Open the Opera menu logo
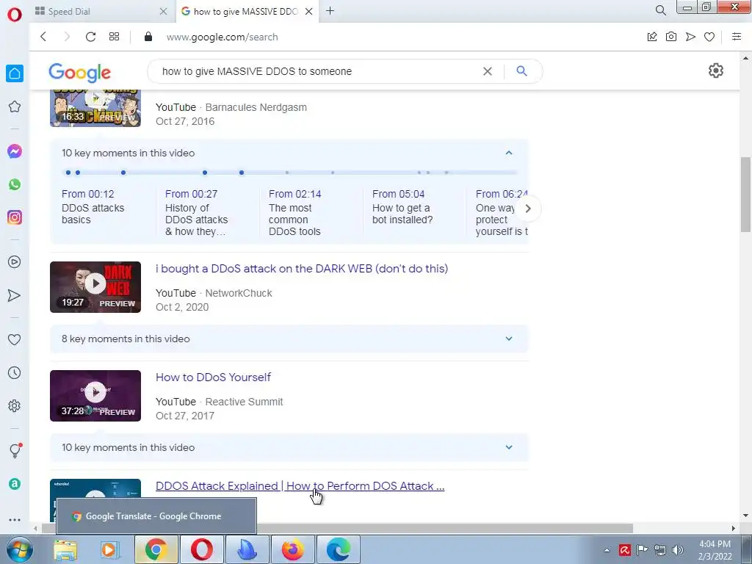 (15, 14)
